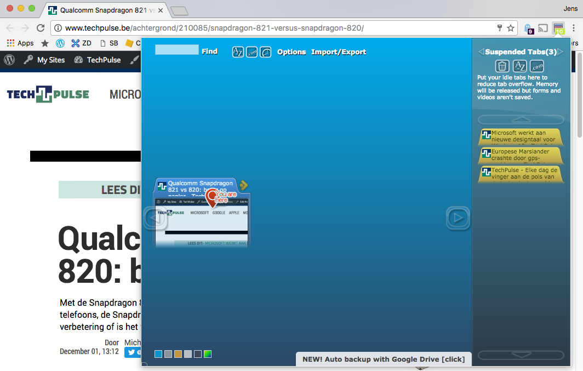Click right arrow beside Suspended Tabs header
Screen dimensions: 583x371
(x=561, y=52)
